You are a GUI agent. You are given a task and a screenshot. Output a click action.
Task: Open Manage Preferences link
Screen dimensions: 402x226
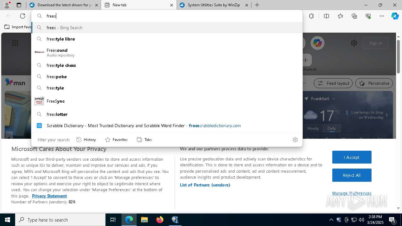[x=352, y=193]
